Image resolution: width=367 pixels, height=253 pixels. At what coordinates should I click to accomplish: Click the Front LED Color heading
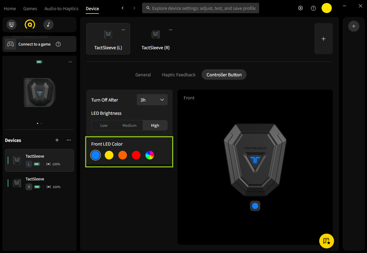(x=107, y=144)
